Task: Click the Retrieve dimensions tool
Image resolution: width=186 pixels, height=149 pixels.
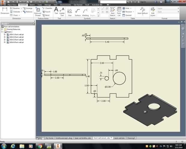Action: coord(28,12)
